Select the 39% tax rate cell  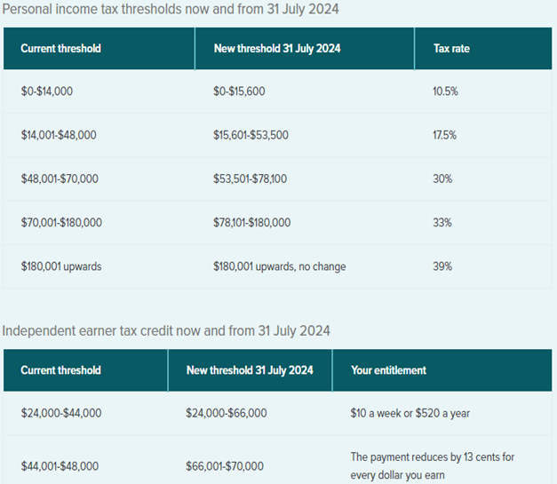tap(442, 266)
